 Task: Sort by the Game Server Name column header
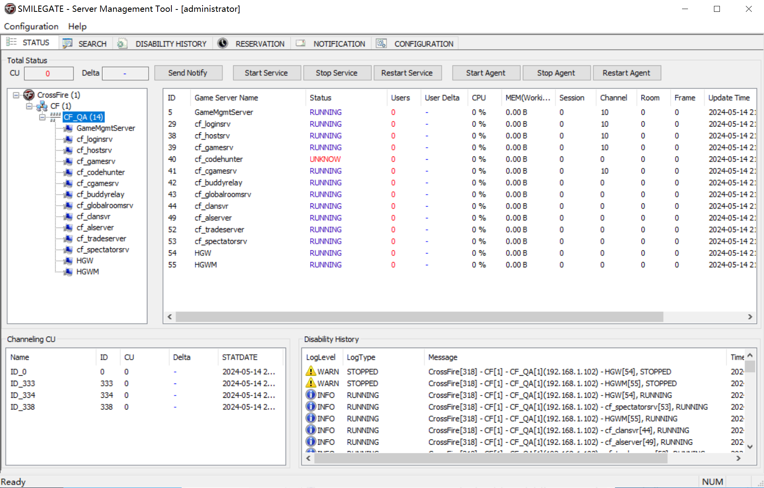(247, 98)
